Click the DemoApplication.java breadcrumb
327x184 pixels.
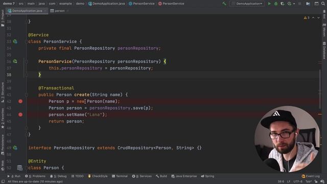click(107, 4)
